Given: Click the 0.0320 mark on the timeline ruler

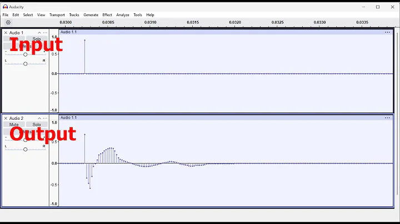Looking at the screenshot, I should pyautogui.click(x=235, y=22).
